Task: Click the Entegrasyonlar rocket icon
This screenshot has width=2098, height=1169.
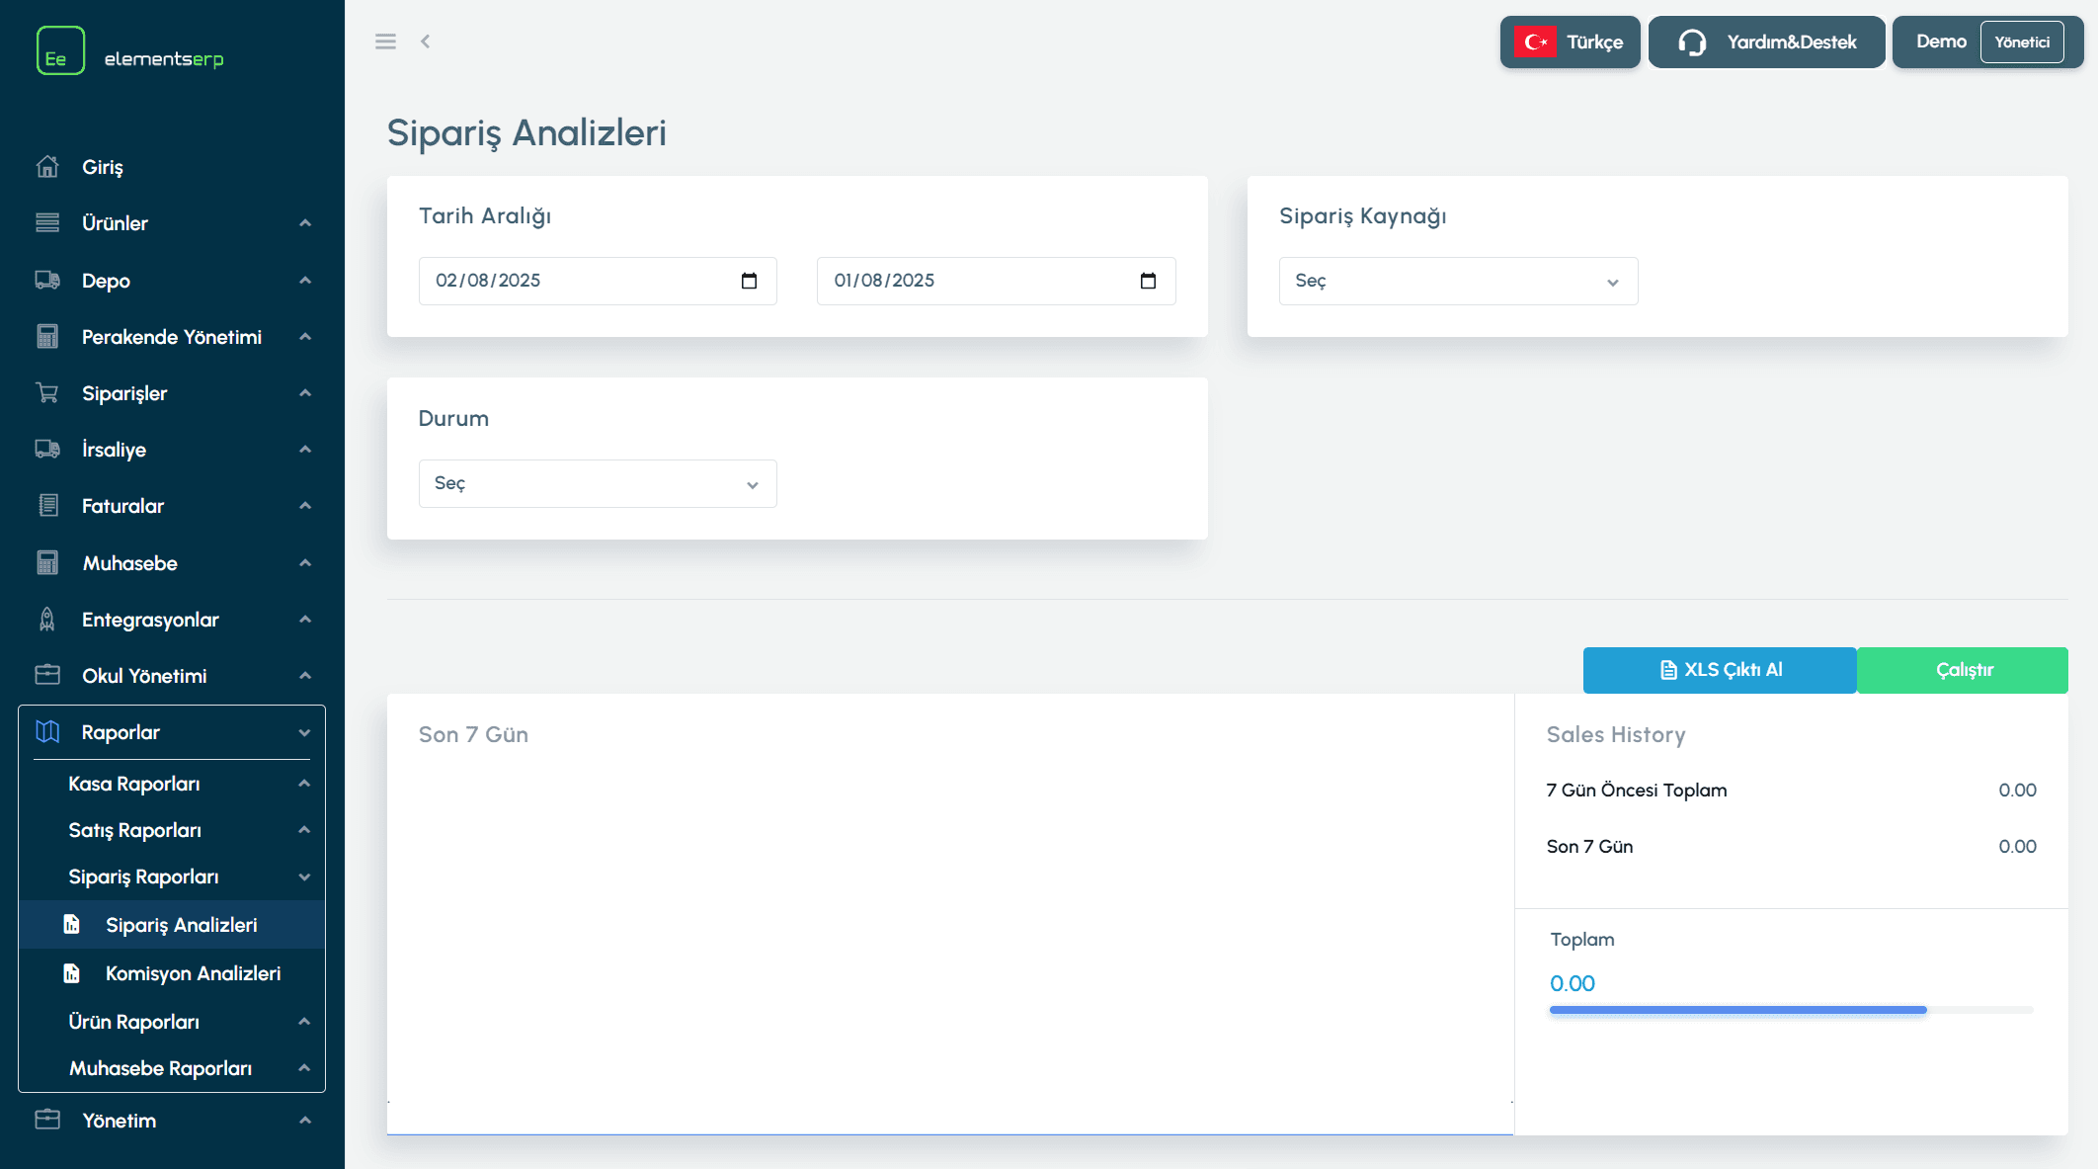Action: click(47, 620)
